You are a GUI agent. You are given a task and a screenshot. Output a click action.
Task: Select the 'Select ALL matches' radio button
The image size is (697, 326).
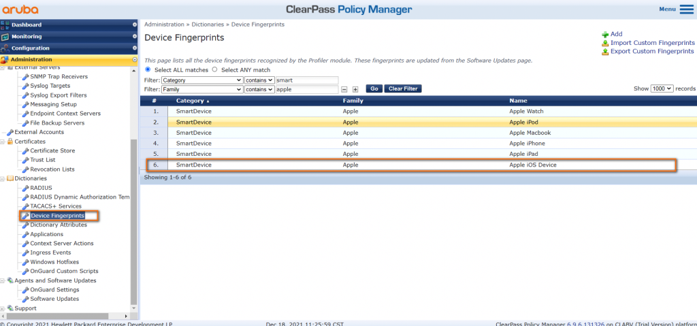point(148,70)
